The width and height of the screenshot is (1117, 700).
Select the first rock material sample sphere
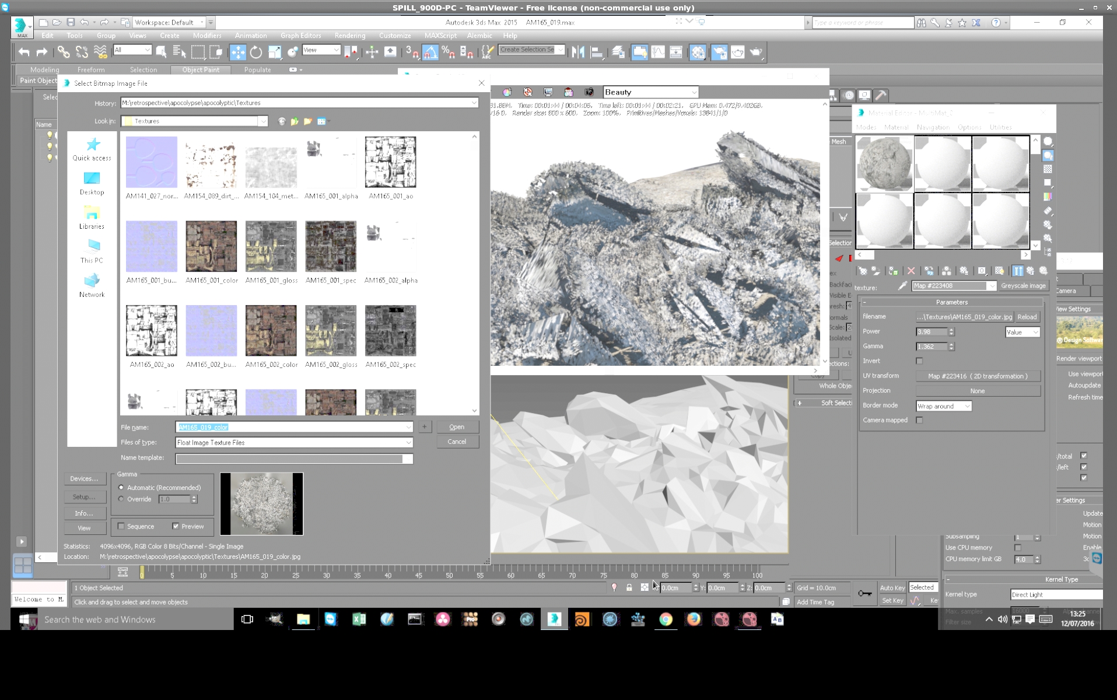click(884, 164)
